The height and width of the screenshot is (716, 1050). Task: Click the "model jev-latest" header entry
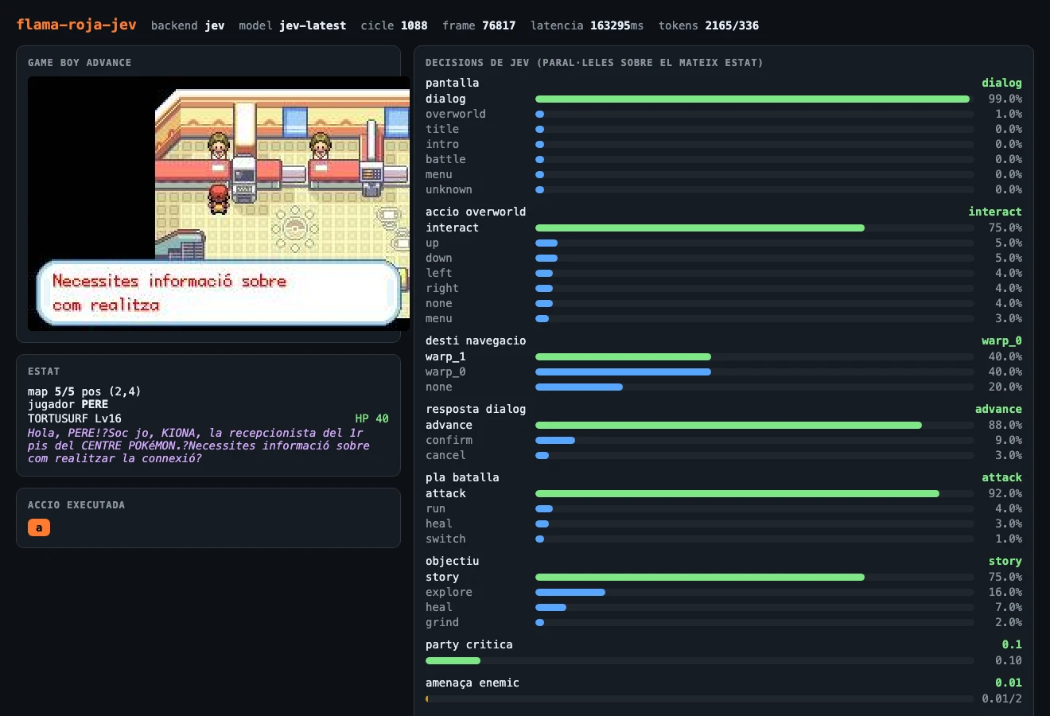pyautogui.click(x=293, y=25)
